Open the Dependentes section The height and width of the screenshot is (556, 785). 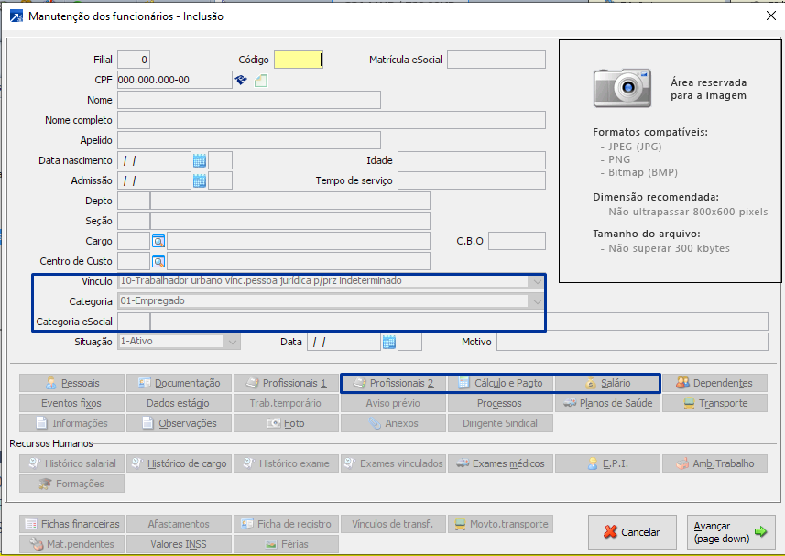(x=714, y=383)
